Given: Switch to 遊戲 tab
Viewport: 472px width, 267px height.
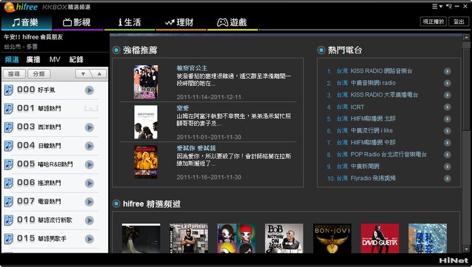Looking at the screenshot, I should 232,22.
